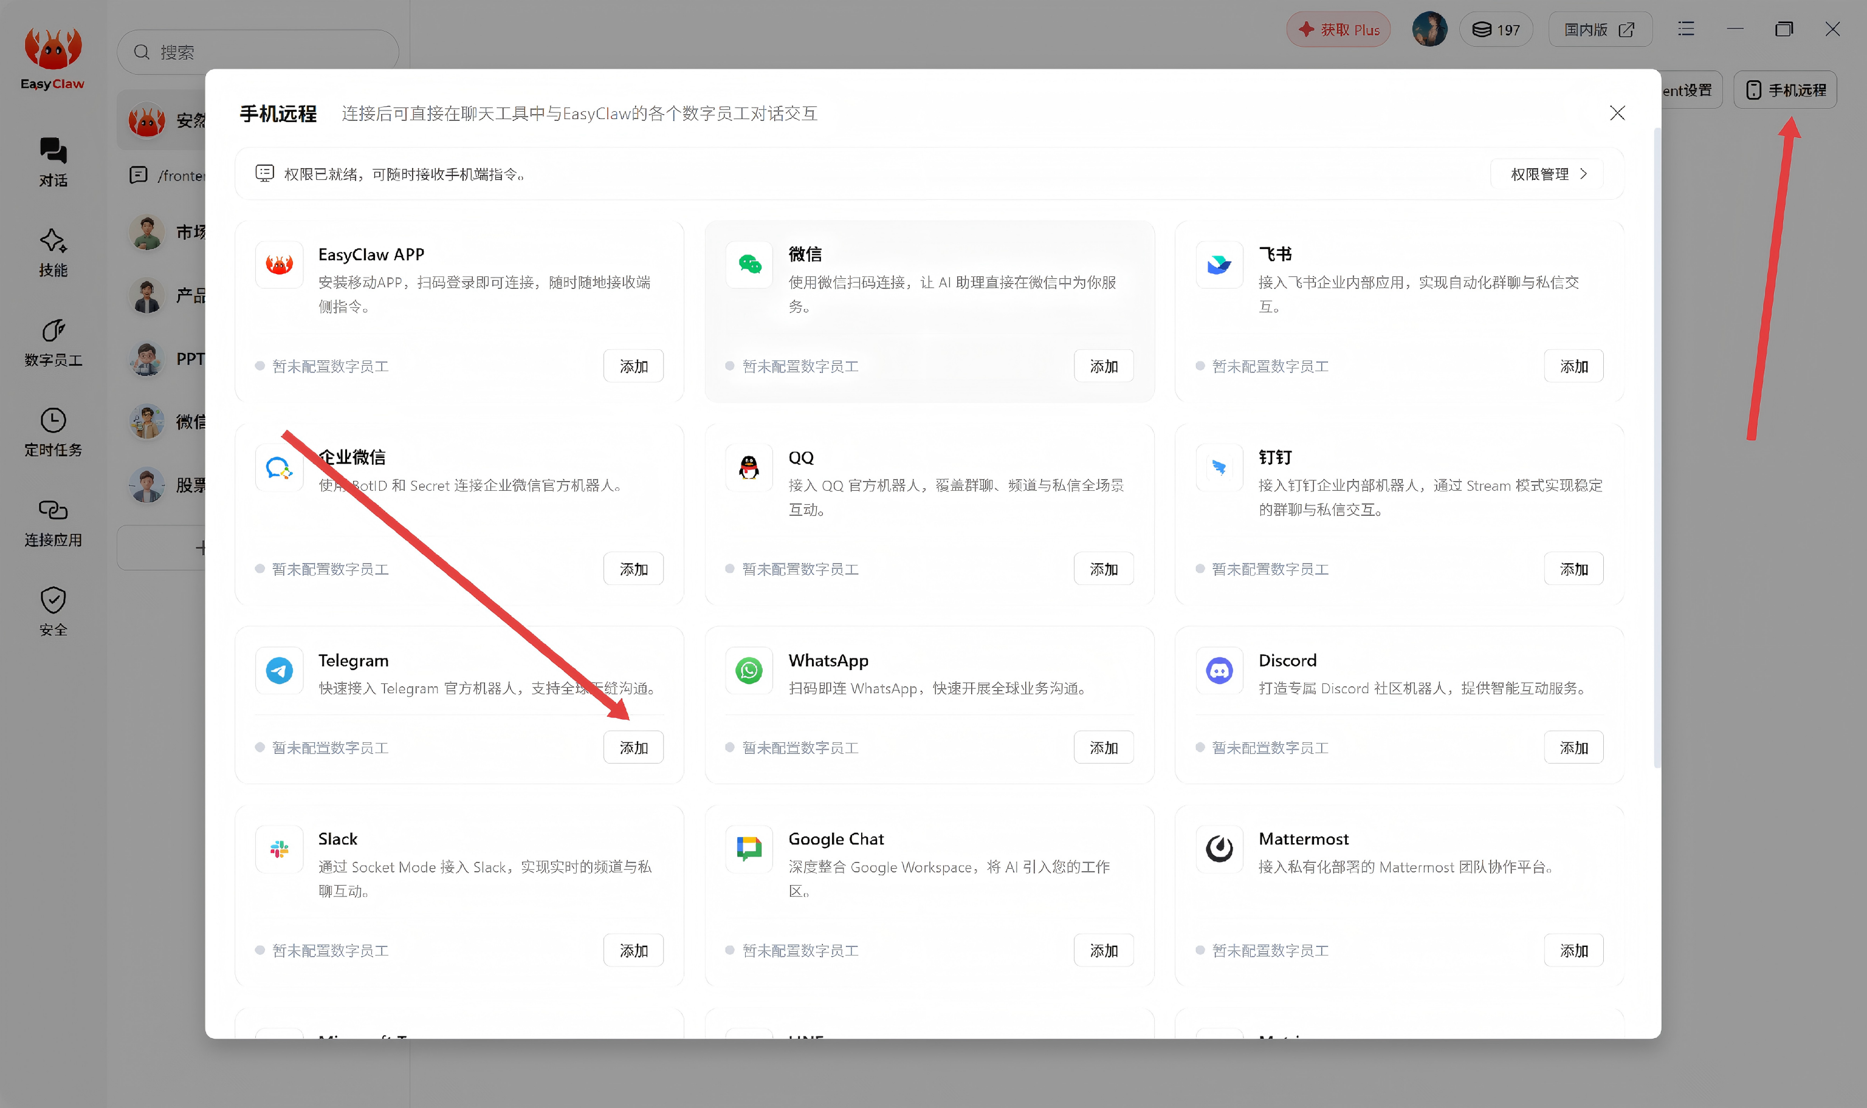Open the 技能 skills sidebar icon

(53, 252)
